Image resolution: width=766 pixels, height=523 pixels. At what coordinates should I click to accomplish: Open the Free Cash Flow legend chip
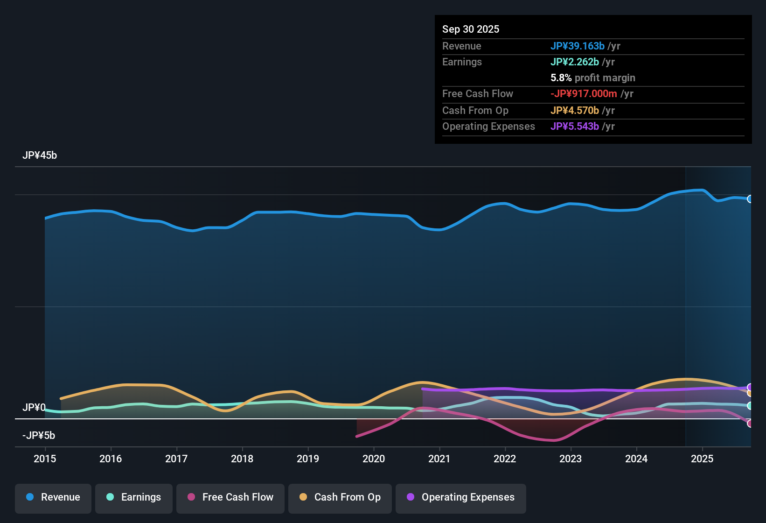pos(230,497)
